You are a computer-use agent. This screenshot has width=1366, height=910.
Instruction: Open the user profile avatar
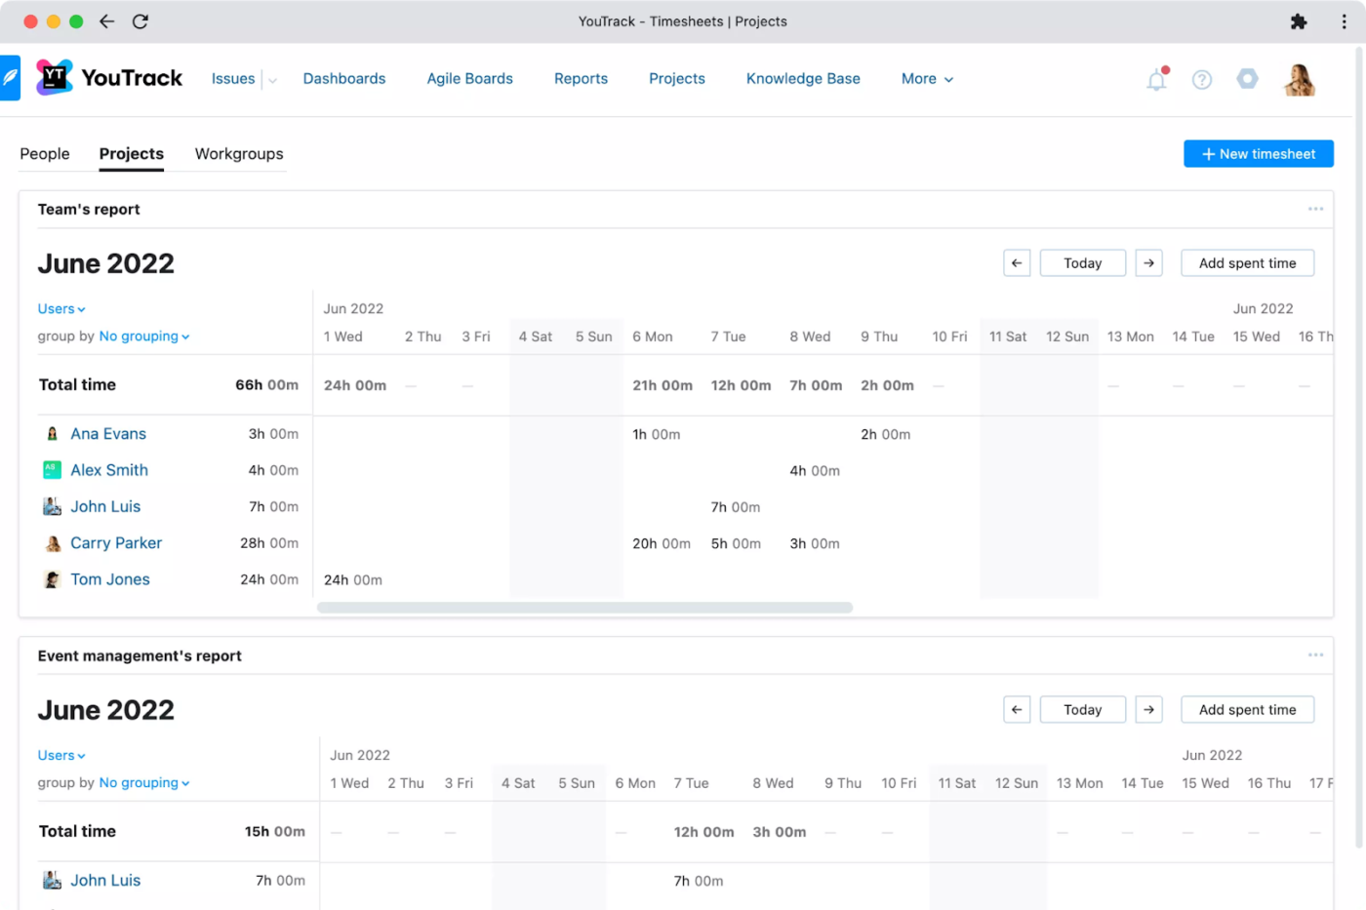click(1299, 79)
